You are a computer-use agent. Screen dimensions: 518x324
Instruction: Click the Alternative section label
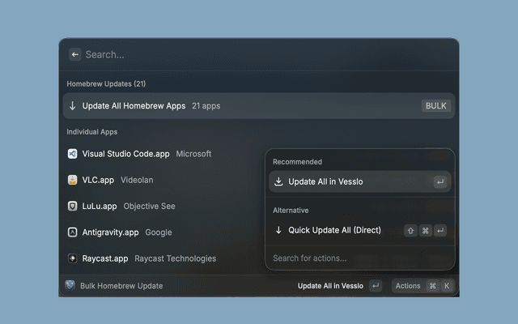pos(291,211)
